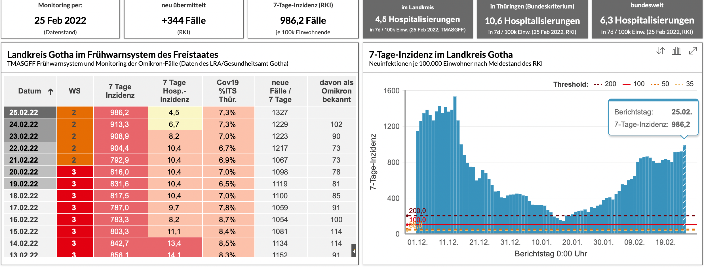Click the 15.02.22 date cell
The height and width of the screenshot is (268, 704).
(x=31, y=231)
